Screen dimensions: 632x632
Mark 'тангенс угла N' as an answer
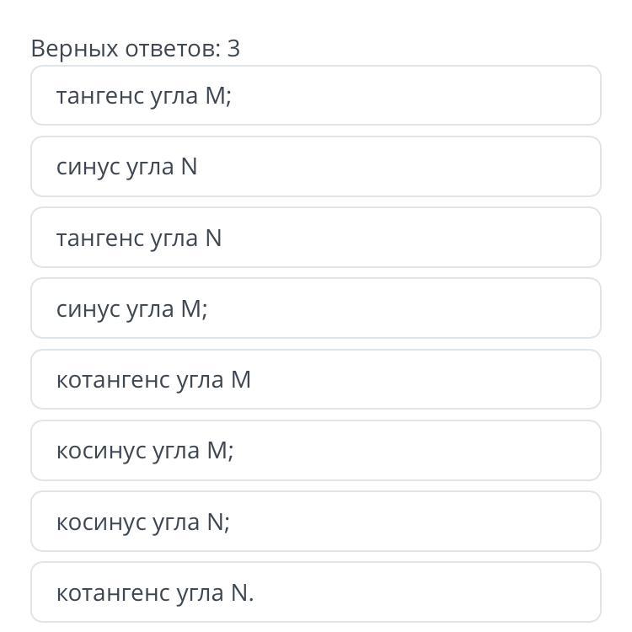coord(315,238)
